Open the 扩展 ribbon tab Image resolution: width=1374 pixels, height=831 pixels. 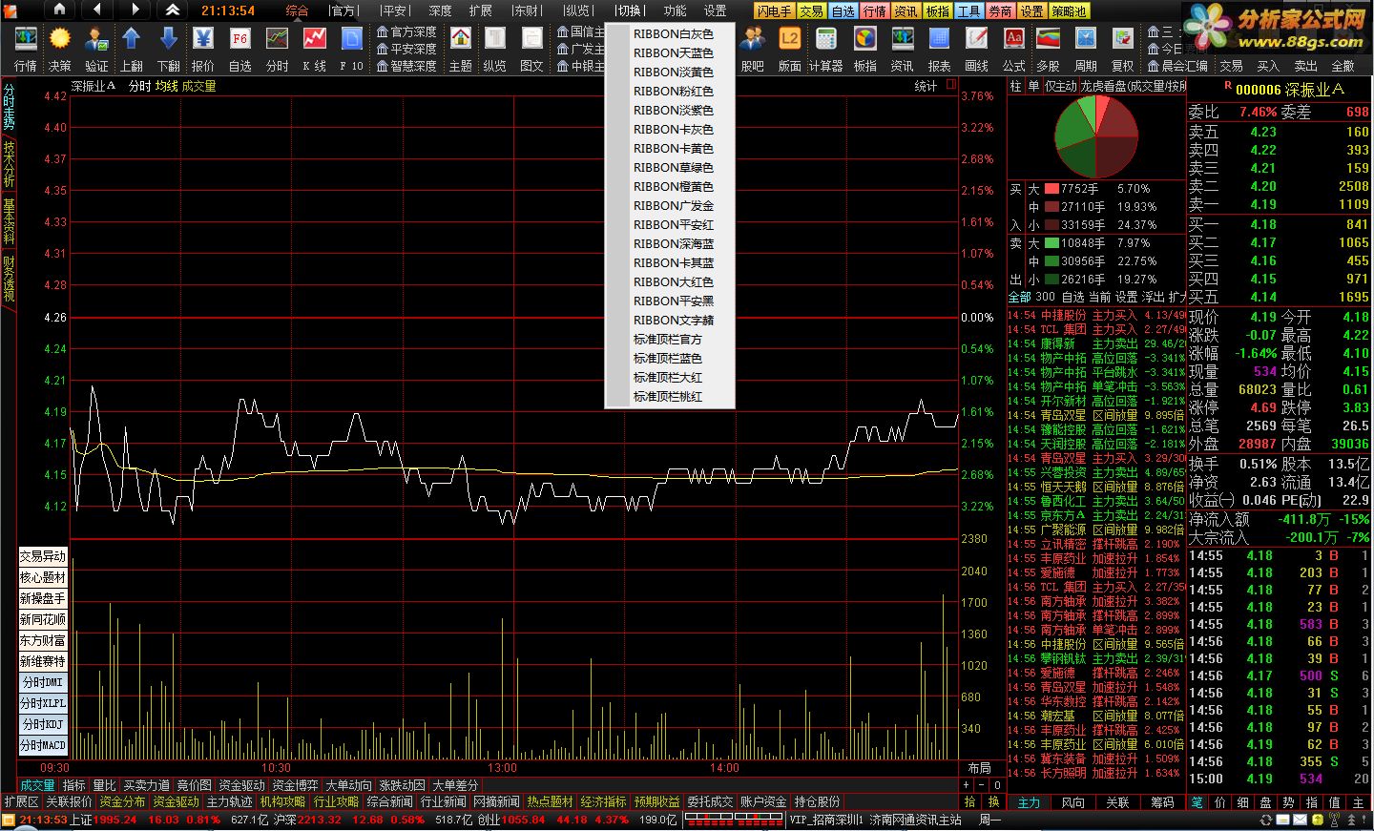tap(481, 10)
